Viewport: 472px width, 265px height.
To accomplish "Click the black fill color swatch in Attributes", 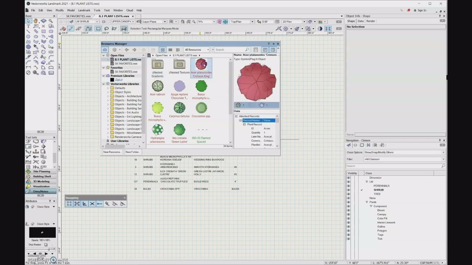I will click(x=42, y=232).
